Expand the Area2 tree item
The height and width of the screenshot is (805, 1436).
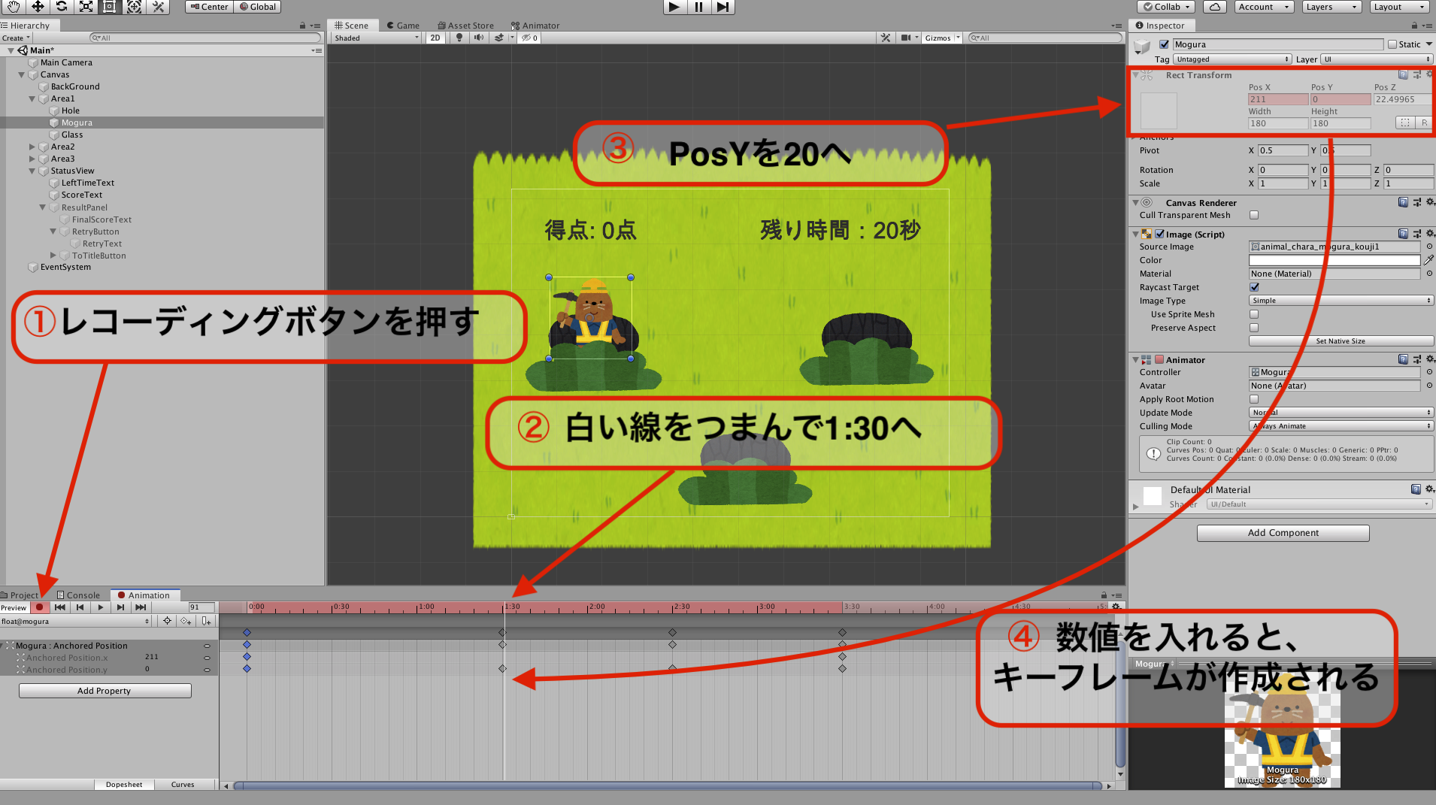[32, 147]
